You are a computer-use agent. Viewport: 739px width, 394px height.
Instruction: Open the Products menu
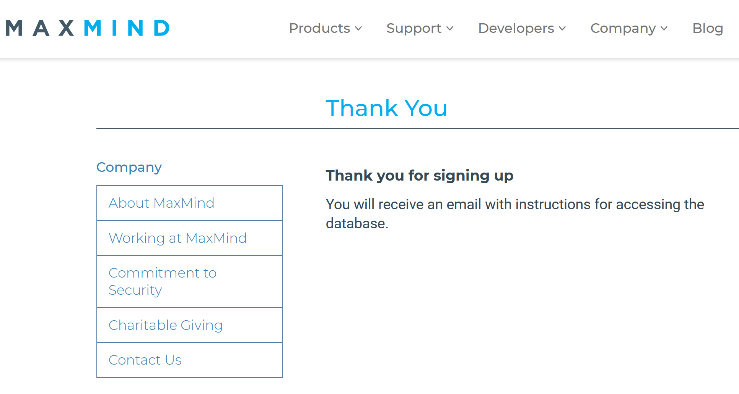[320, 28]
